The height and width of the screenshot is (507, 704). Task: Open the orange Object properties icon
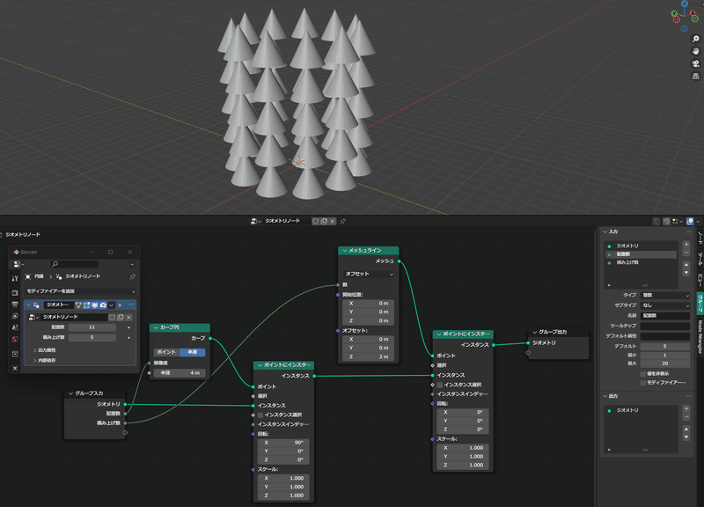15,368
